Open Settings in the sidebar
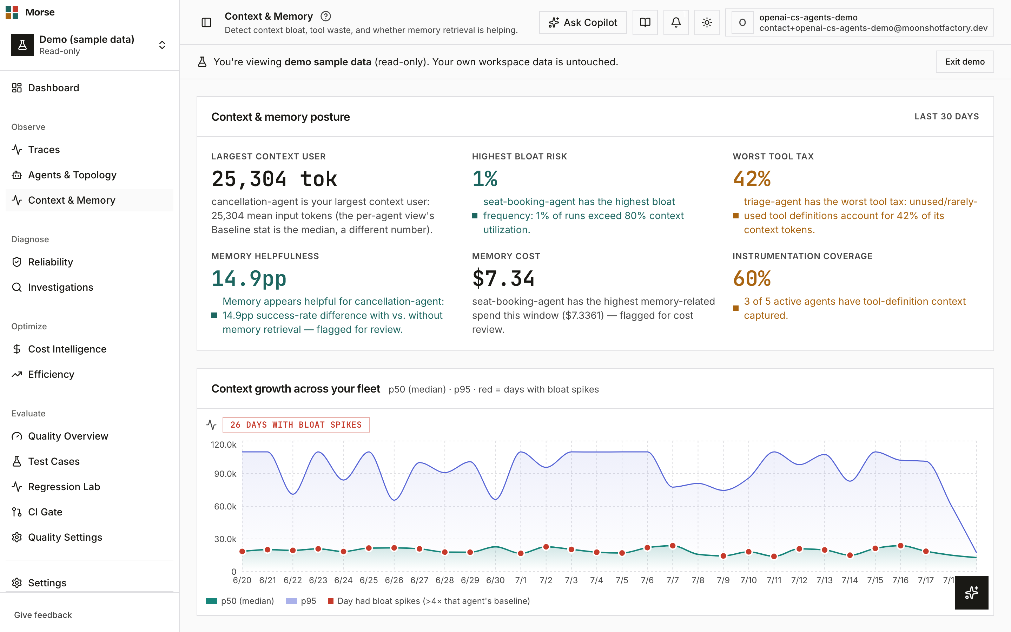The width and height of the screenshot is (1011, 632). [90, 583]
